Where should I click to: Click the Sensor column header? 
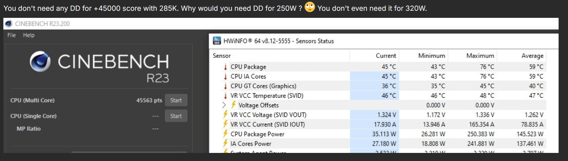point(222,56)
